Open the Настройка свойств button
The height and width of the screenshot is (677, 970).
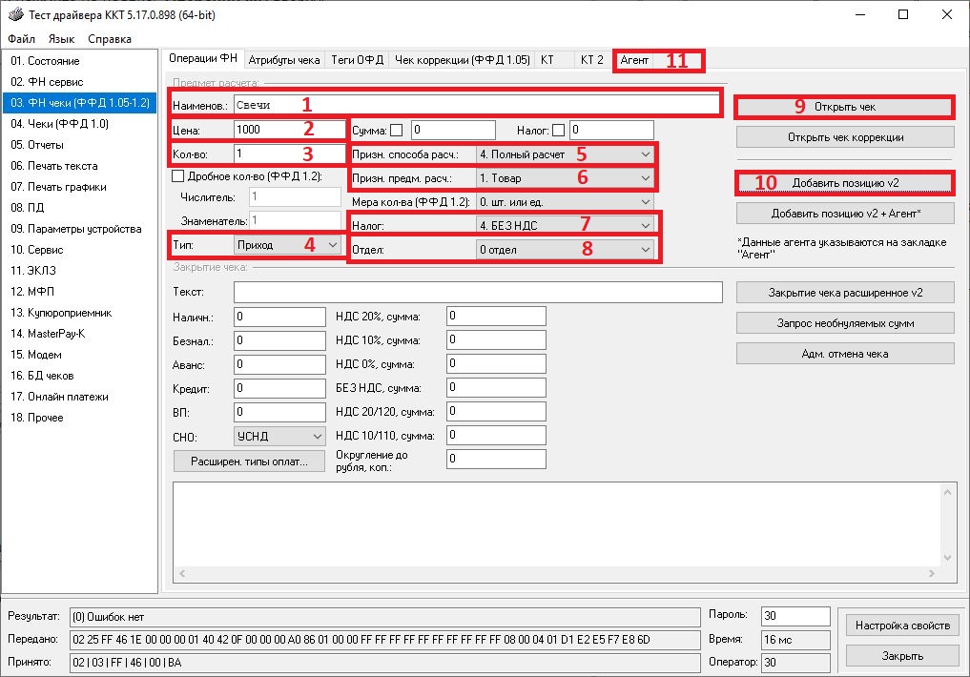[x=902, y=626]
